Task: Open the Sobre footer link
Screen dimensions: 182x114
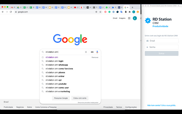Action: 30,107
